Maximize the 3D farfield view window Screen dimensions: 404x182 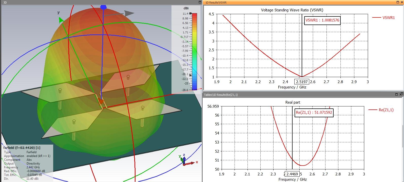pos(200,2)
